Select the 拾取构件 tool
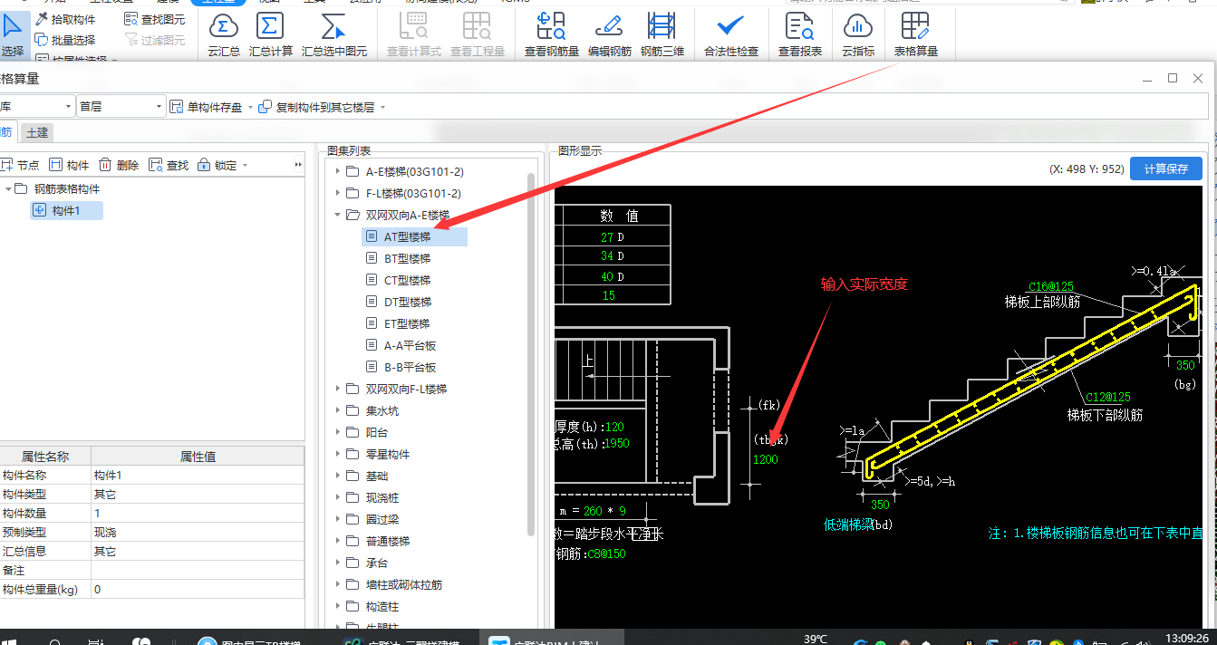 coord(65,19)
